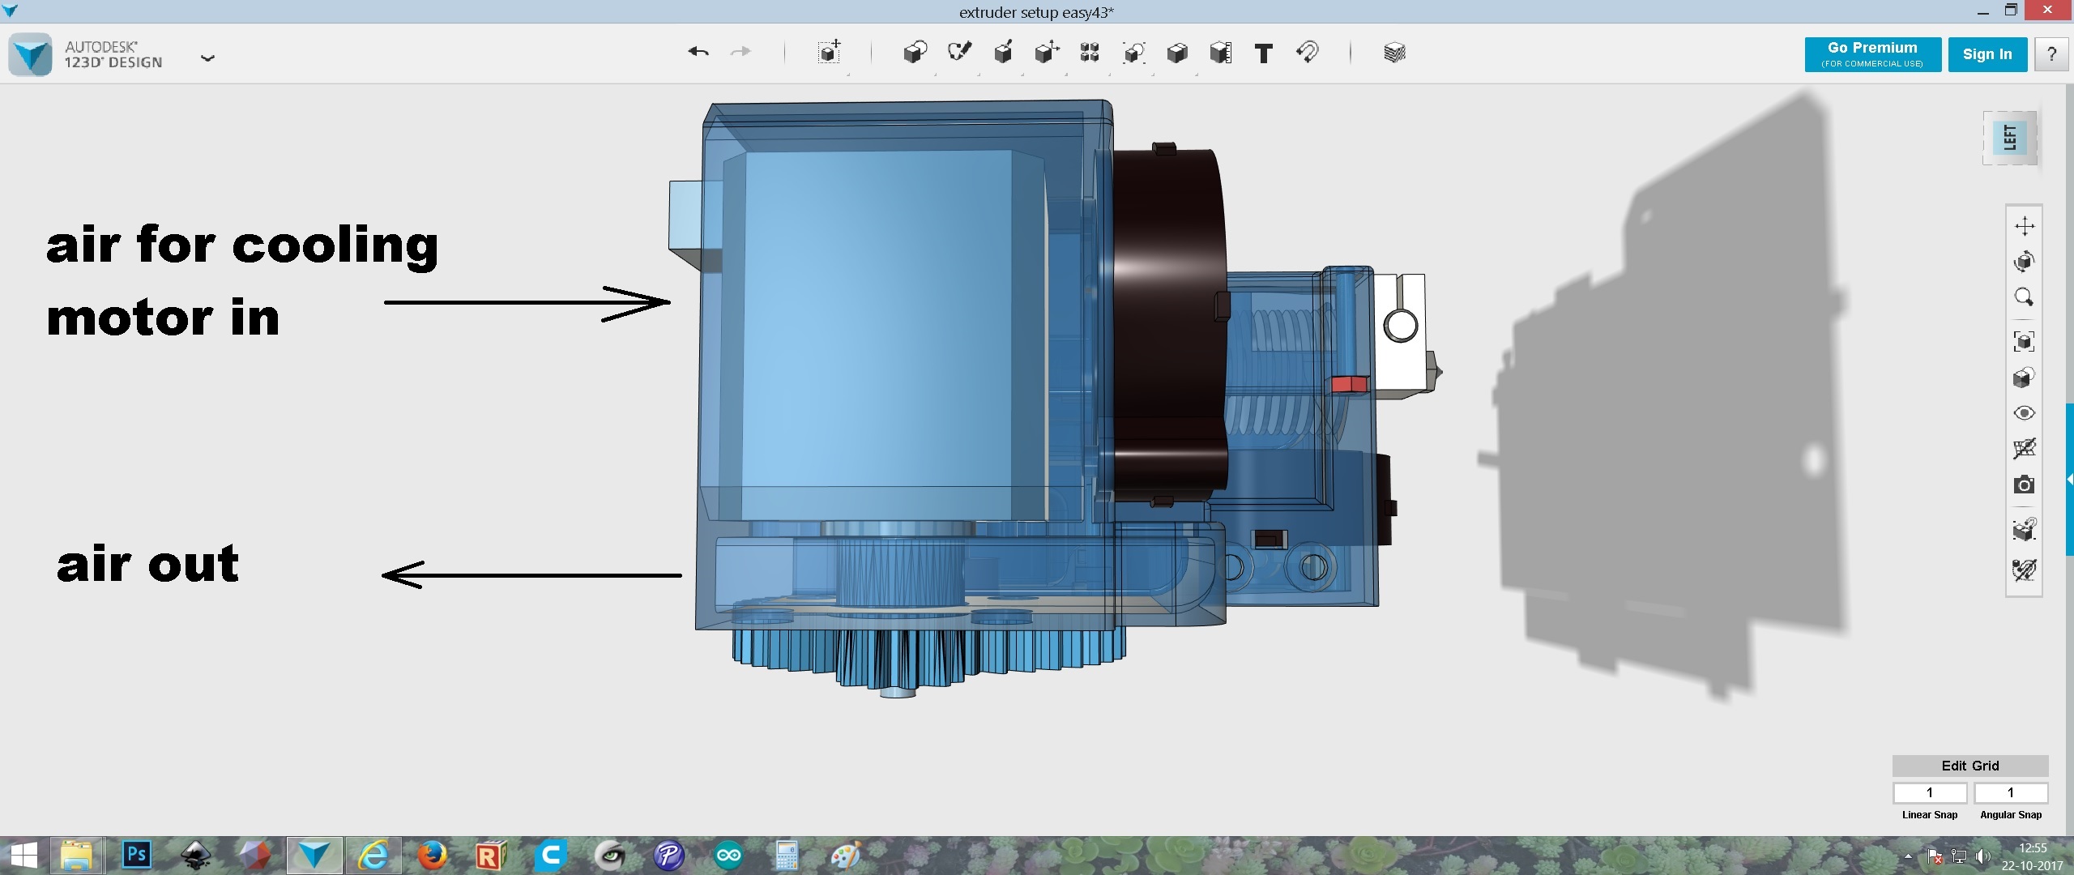Viewport: 2074px width, 875px height.
Task: Select the Sketch tool icon
Action: click(959, 53)
